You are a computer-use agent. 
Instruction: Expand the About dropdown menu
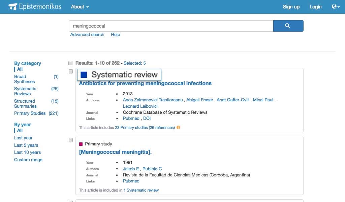pyautogui.click(x=80, y=7)
